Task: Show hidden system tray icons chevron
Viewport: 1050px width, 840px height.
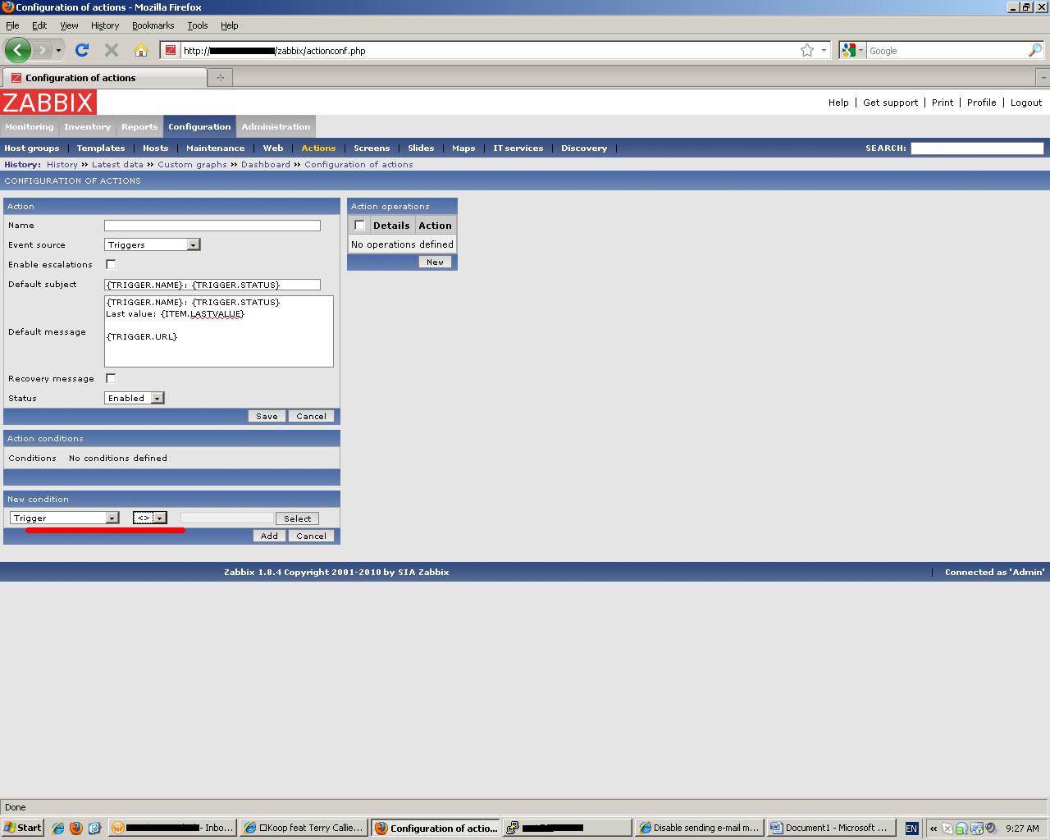Action: tap(934, 829)
